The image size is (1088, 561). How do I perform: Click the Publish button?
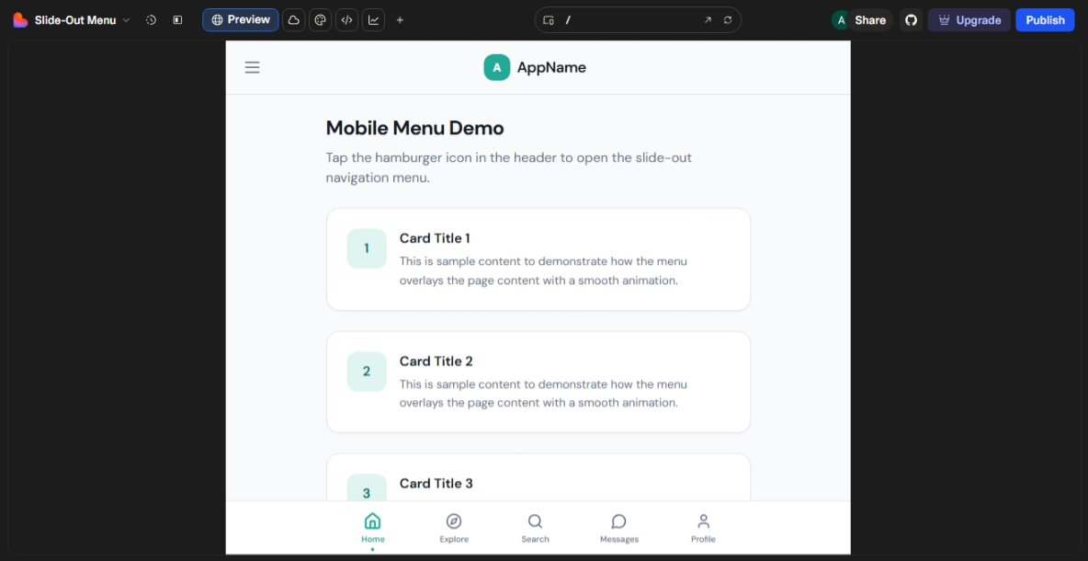click(1045, 20)
